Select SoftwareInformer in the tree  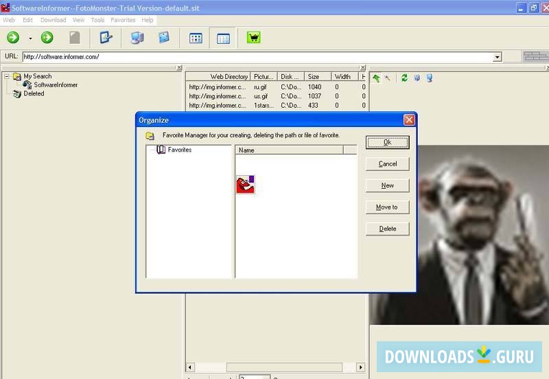pyautogui.click(x=56, y=84)
